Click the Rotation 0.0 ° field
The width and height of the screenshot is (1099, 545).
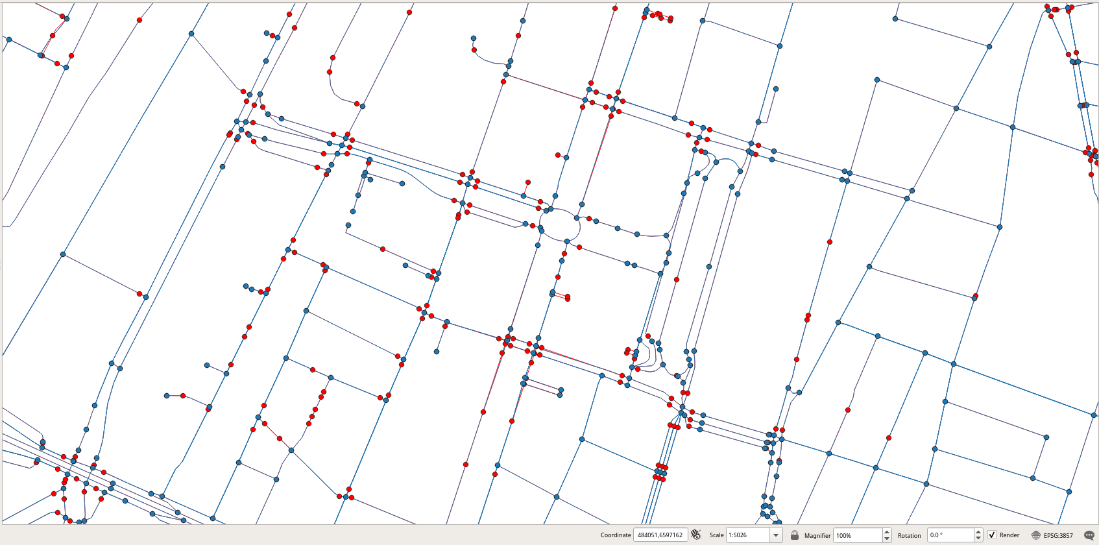point(950,535)
